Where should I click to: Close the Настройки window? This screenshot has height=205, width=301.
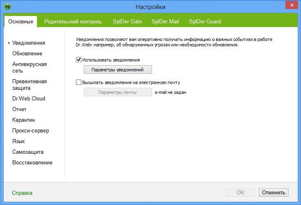tap(292, 5)
